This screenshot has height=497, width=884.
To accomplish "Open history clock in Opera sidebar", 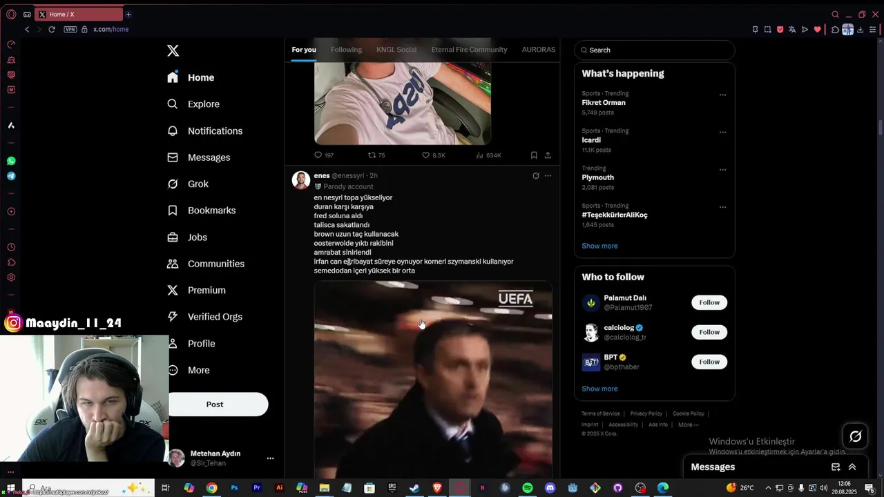I will pyautogui.click(x=11, y=247).
